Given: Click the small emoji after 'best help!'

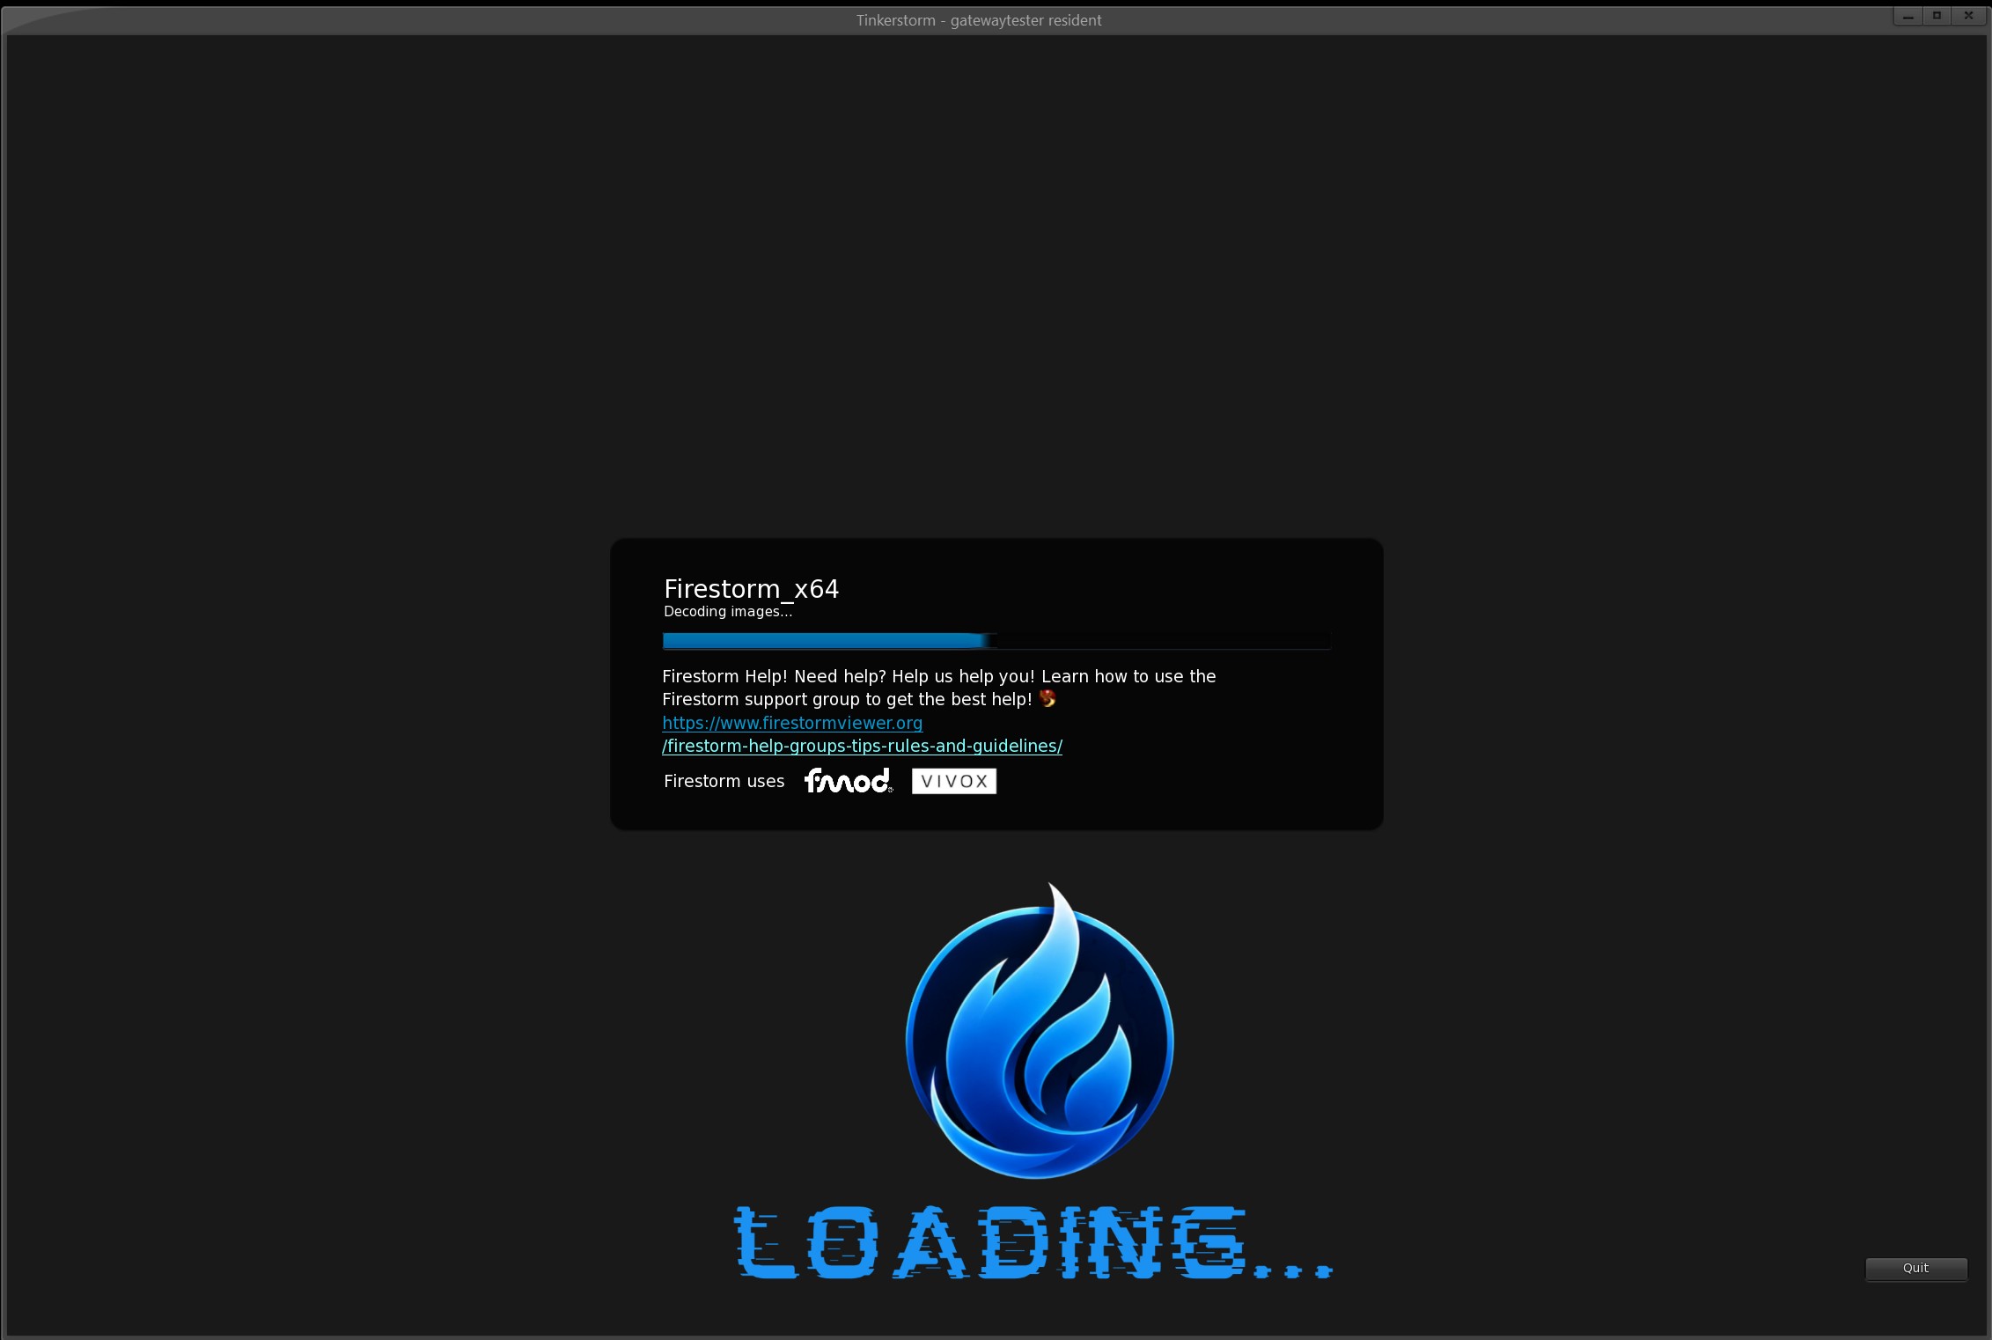Looking at the screenshot, I should coord(1047,699).
